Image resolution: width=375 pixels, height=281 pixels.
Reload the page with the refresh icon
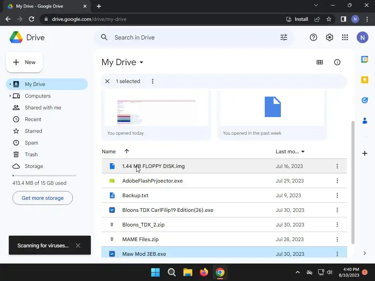[31, 19]
